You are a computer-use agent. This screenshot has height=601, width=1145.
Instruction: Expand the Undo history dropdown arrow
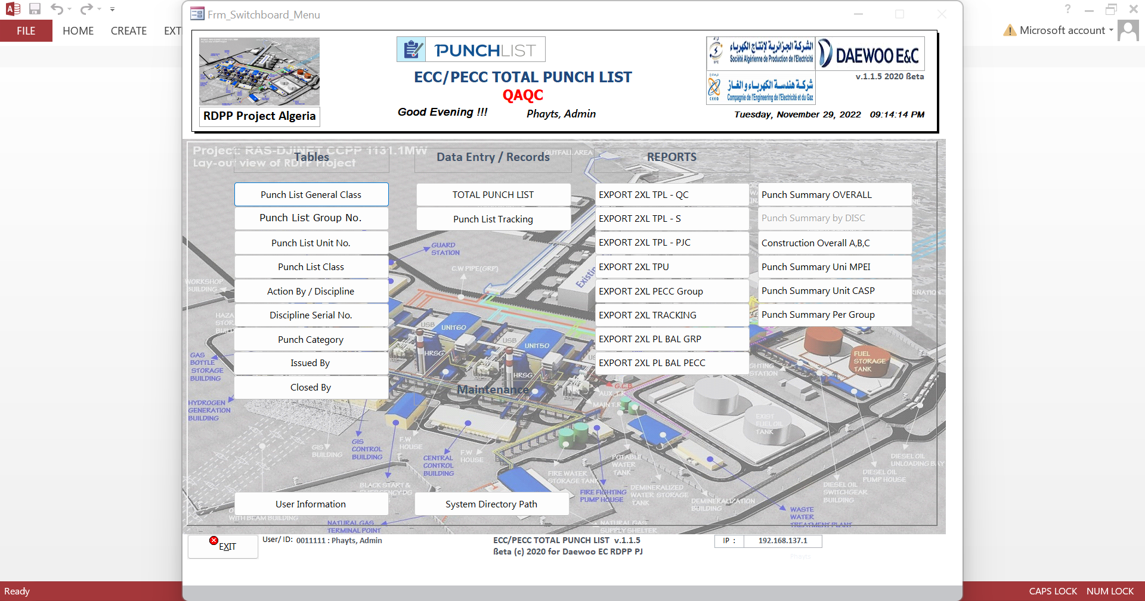pos(70,10)
